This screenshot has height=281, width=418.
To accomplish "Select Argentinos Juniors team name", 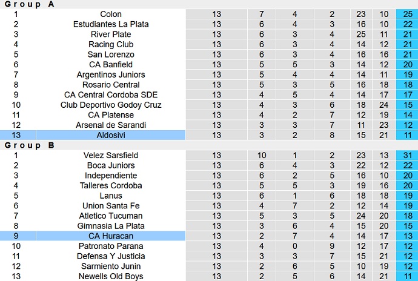I will (x=111, y=74).
